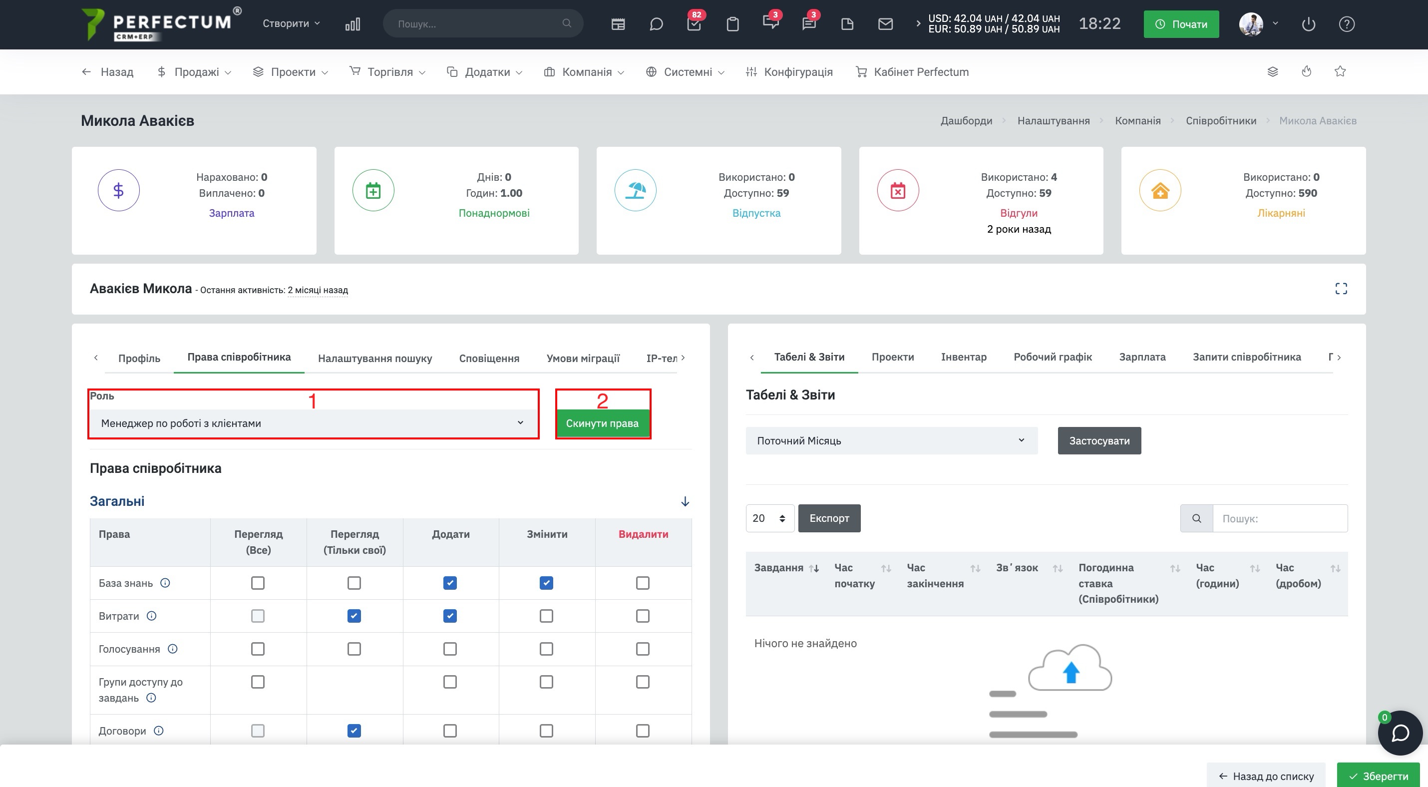1428x787 pixels.
Task: Click the Скинути права button
Action: coord(602,423)
